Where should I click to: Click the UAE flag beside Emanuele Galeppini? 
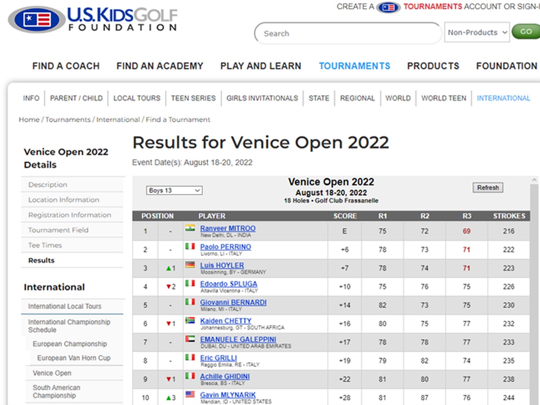pos(190,339)
